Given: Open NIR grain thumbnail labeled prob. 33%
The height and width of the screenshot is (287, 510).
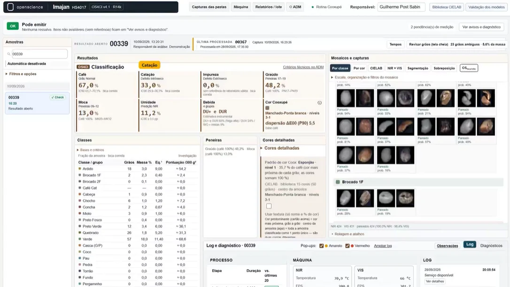Looking at the screenshot, I should tap(386, 98).
